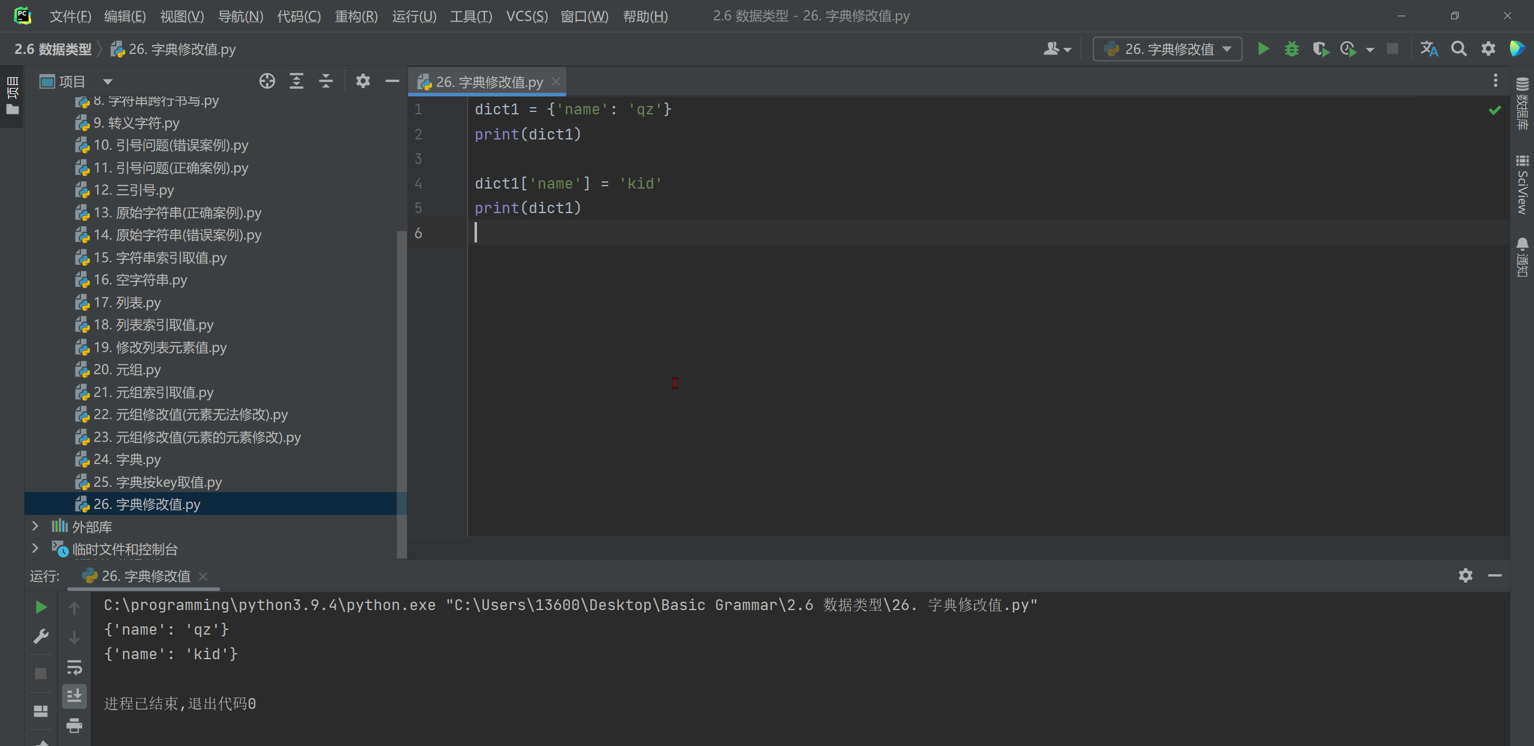Select opened file locate target icon

click(x=267, y=81)
